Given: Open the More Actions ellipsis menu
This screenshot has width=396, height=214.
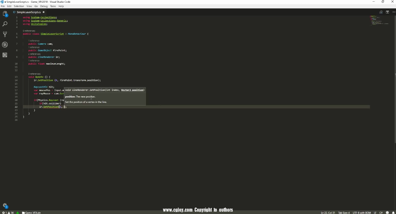Looking at the screenshot, I should pyautogui.click(x=393, y=12).
